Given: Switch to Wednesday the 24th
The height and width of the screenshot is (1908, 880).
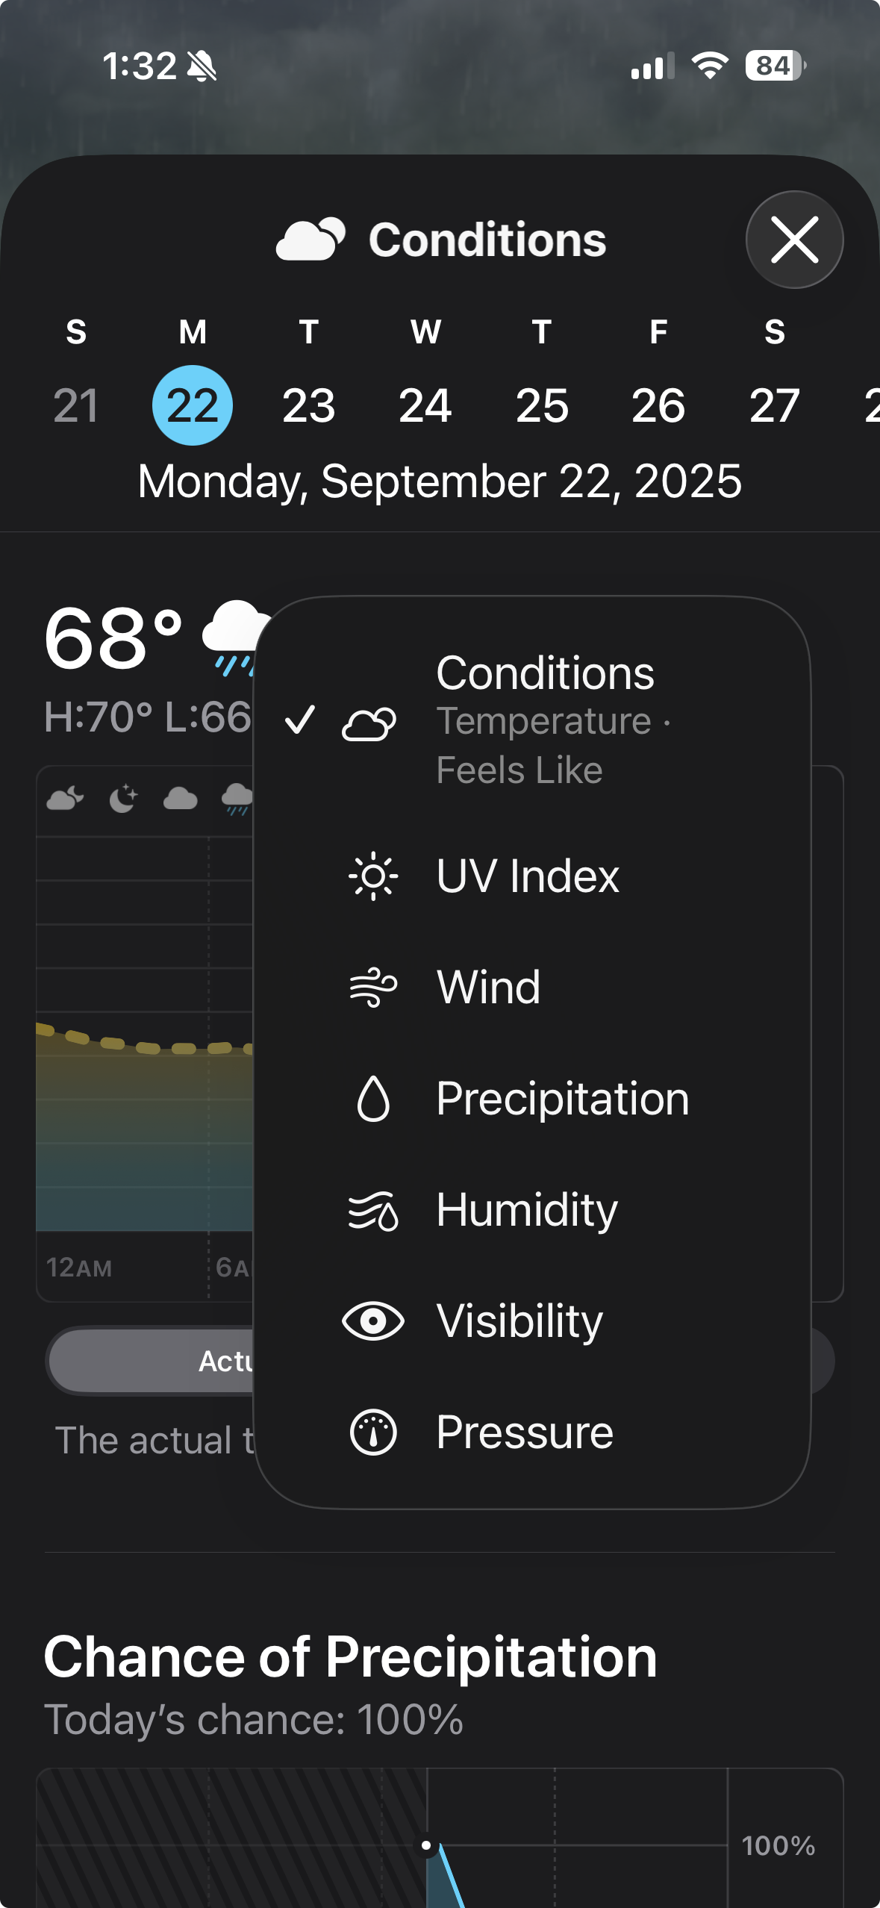Looking at the screenshot, I should [x=425, y=405].
